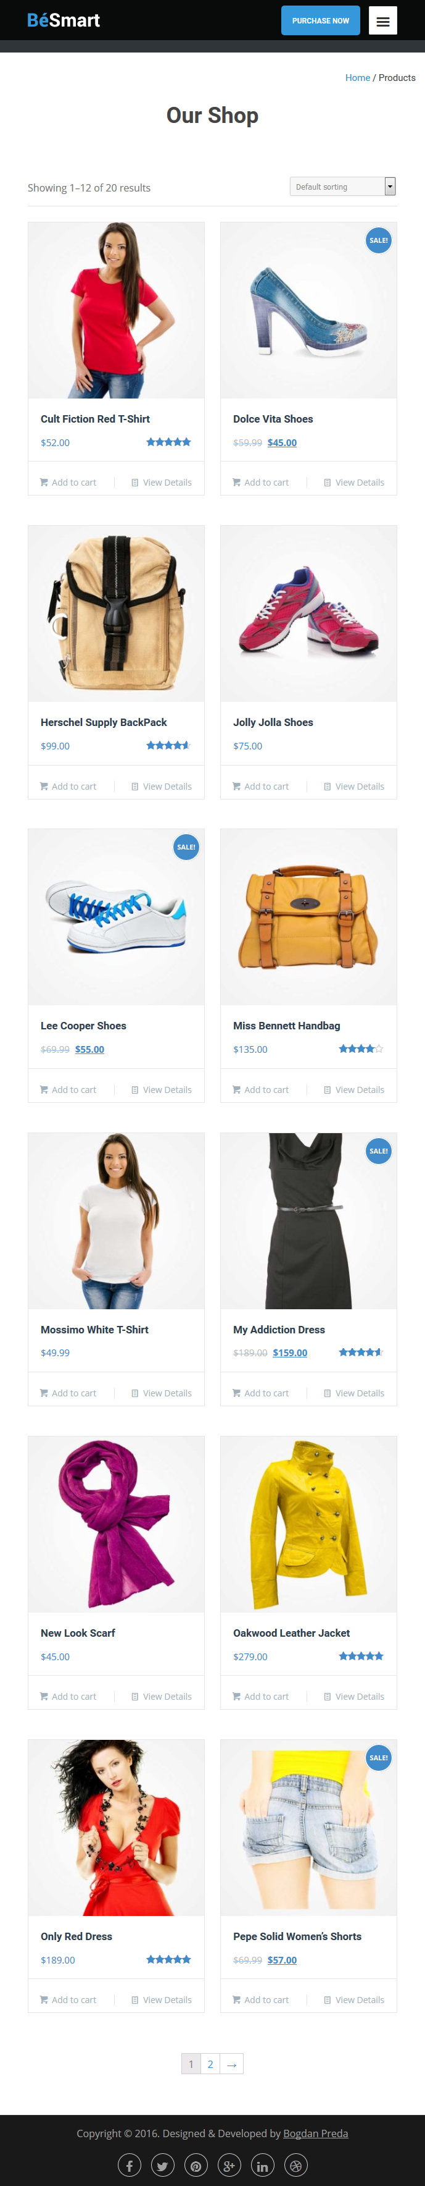Click the BéSmart logo
The image size is (425, 2186).
pos(64,20)
